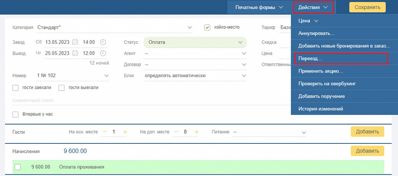This screenshot has width=398, height=176.
Task: Select the Оплата проживания charge checkbox
Action: point(18,167)
